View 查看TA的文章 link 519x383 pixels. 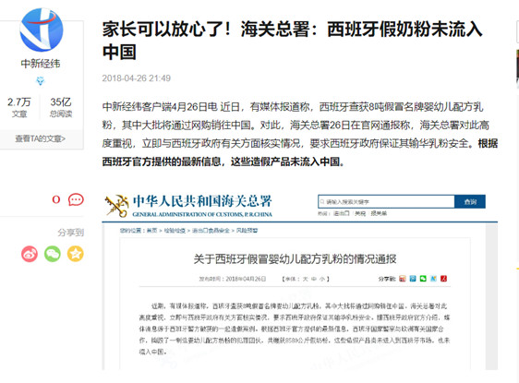pos(40,138)
